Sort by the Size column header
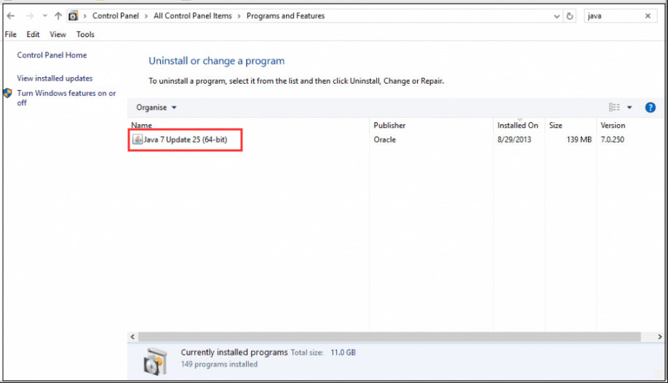 [555, 125]
